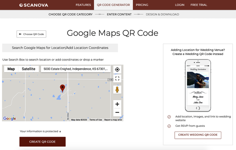236x150 pixels.
Task: Click the 'Map data ©2020' text
Action: click(x=79, y=120)
